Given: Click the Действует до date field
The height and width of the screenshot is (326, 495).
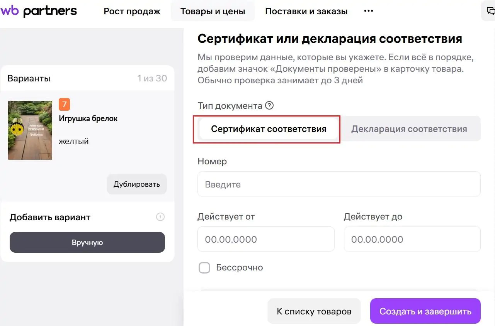Looking at the screenshot, I should [x=412, y=239].
